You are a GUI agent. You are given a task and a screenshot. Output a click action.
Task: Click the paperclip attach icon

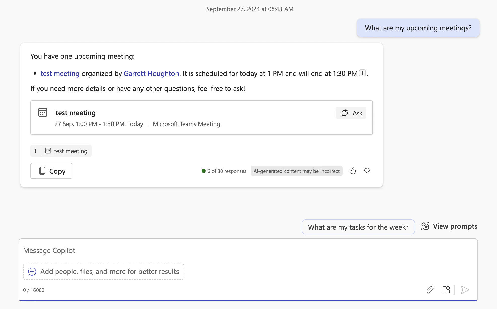(430, 290)
